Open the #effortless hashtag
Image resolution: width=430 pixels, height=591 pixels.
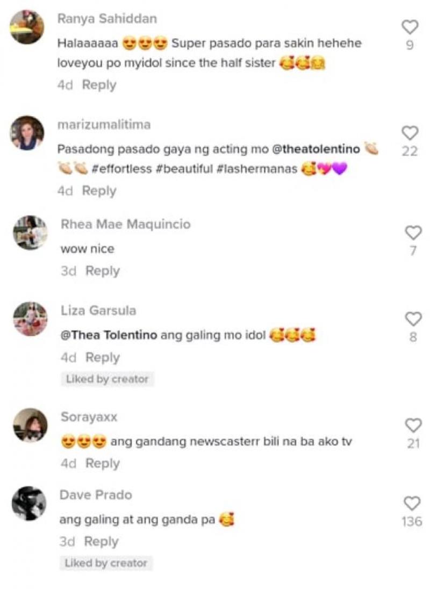click(x=121, y=169)
